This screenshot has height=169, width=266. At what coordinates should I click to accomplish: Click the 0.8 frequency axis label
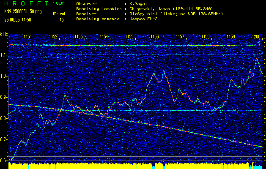pyautogui.click(x=4, y=118)
